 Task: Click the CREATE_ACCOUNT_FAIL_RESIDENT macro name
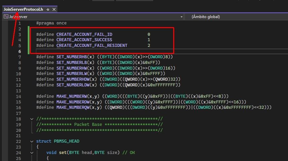tap(92, 46)
